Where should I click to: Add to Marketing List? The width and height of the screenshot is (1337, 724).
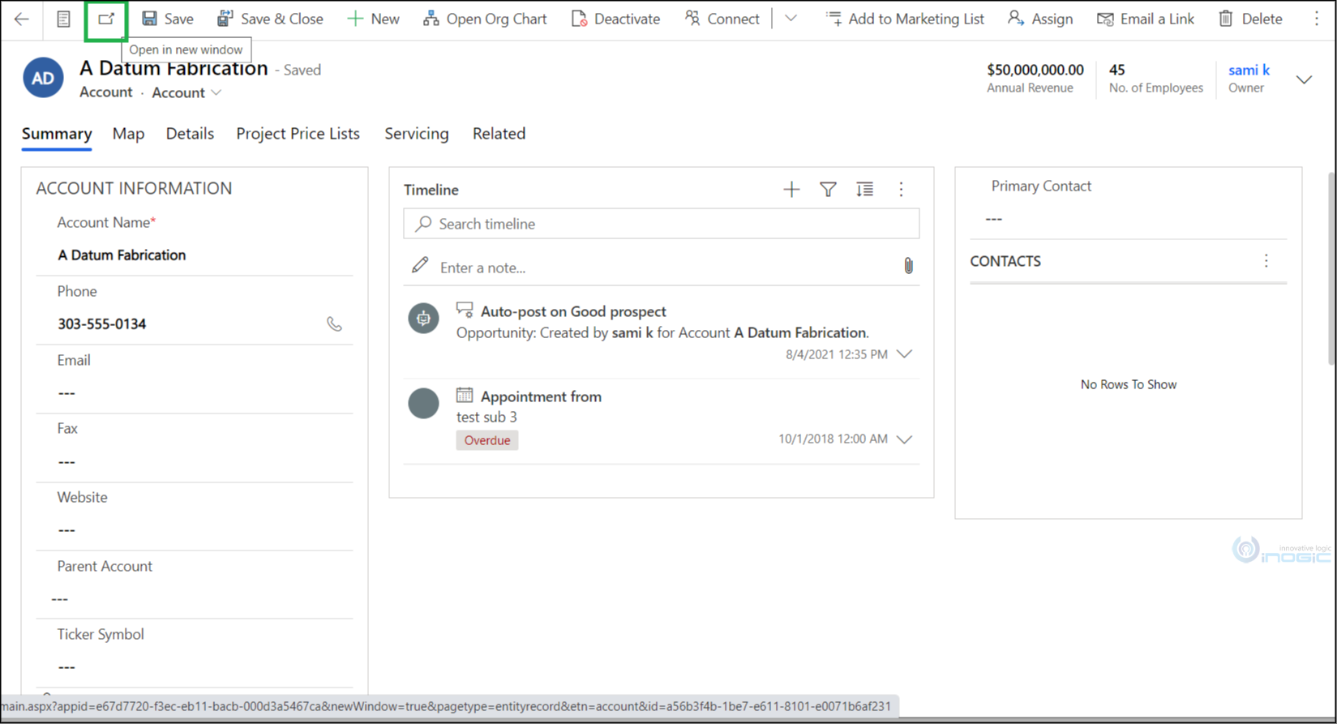(x=905, y=19)
